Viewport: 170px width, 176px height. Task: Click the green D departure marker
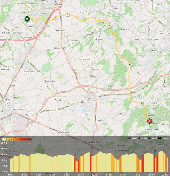27,18
